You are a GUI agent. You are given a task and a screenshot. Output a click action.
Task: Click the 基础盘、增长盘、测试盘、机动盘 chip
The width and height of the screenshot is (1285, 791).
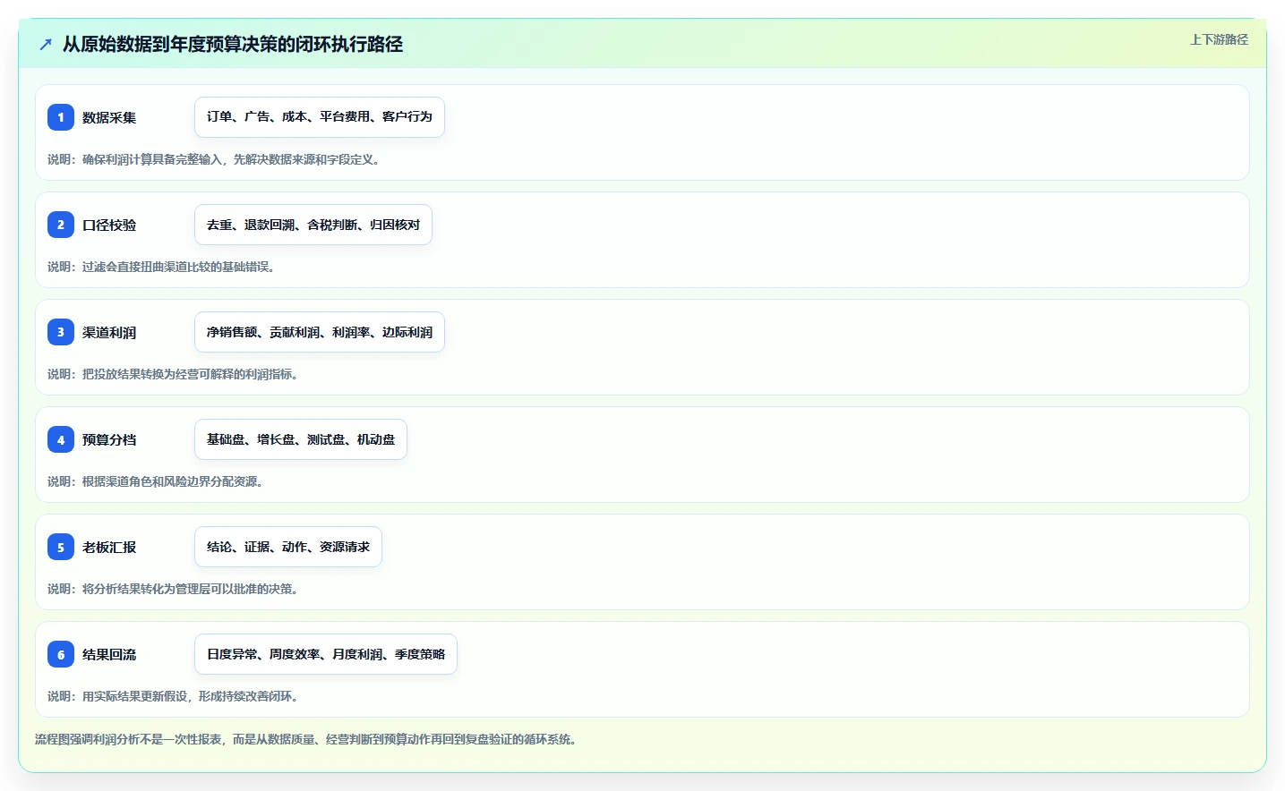[x=301, y=439]
